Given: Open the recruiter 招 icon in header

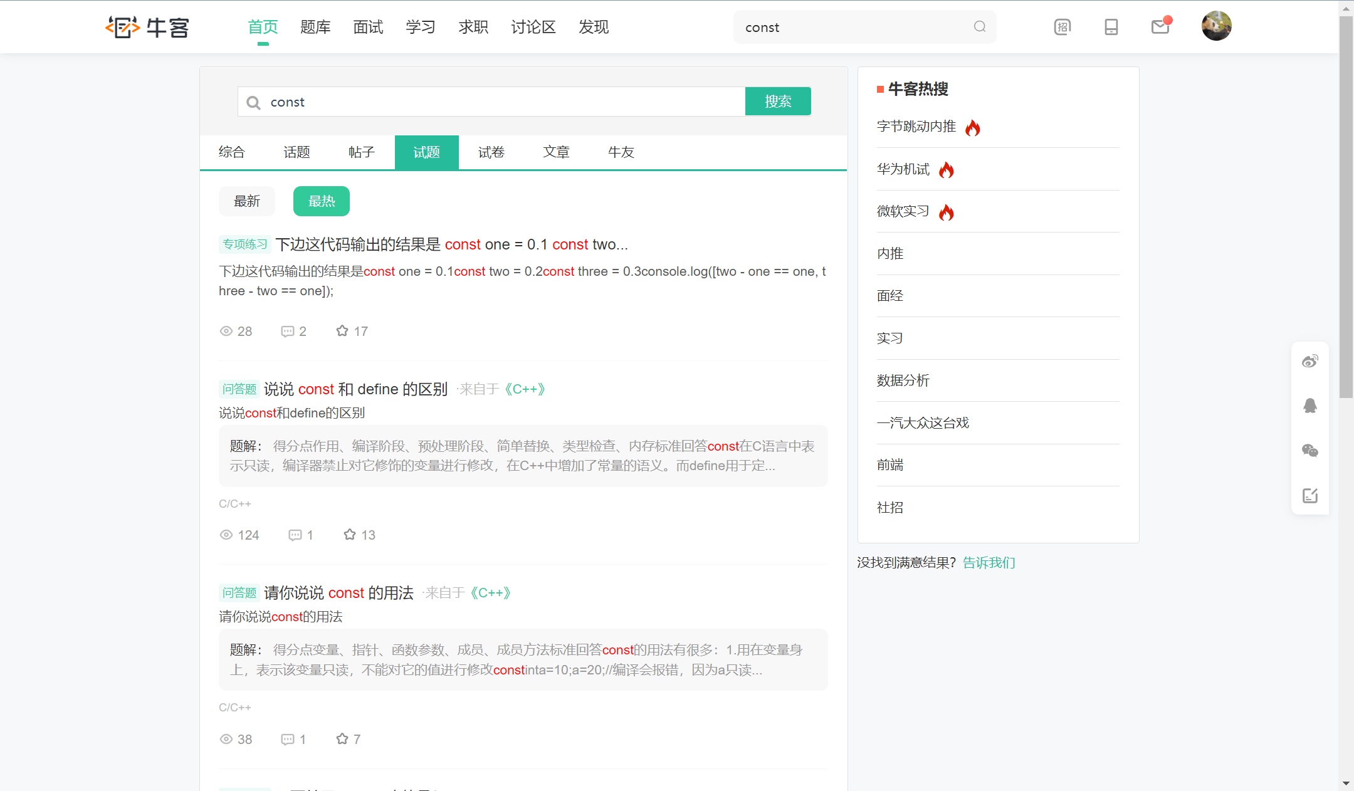Looking at the screenshot, I should (1063, 27).
